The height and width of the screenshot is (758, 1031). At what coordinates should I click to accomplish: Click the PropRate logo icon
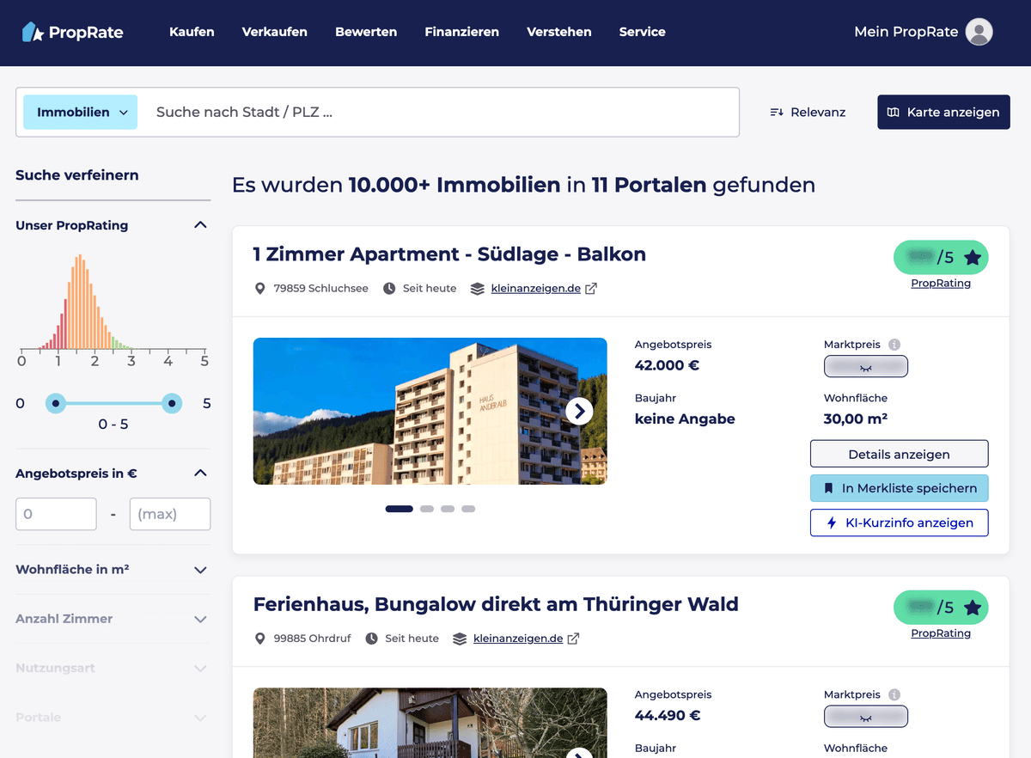(33, 32)
